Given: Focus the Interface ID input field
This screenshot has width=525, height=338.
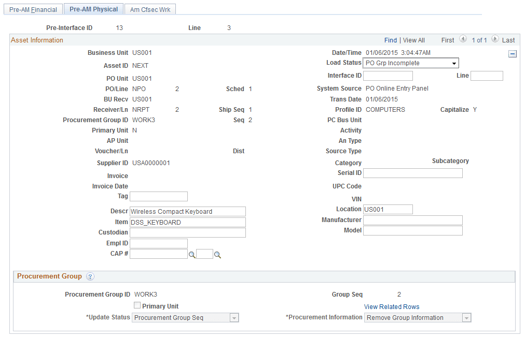Looking at the screenshot, I should point(388,76).
